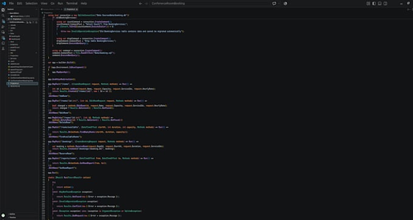Click the Refresh Explorer icon
Image resolution: width=413 pixels, height=220 pixels.
(x=33, y=22)
